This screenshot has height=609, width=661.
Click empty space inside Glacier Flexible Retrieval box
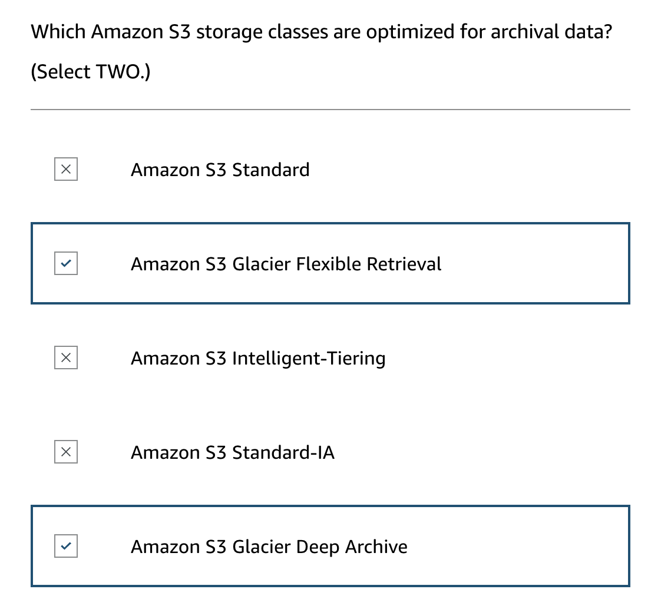[530, 263]
